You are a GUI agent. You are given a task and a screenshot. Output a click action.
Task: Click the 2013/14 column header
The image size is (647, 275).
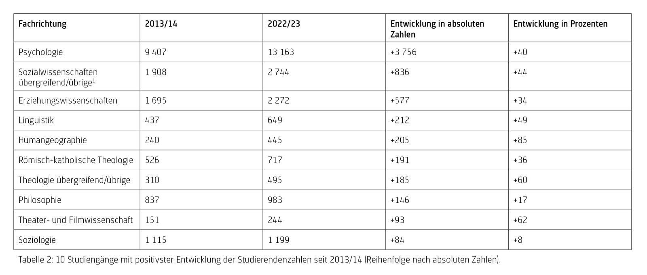pyautogui.click(x=161, y=24)
